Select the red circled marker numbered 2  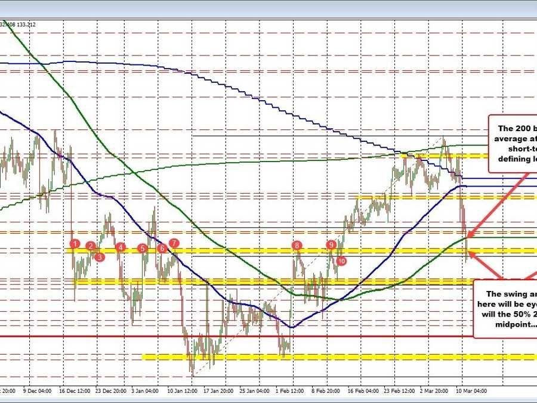[89, 246]
